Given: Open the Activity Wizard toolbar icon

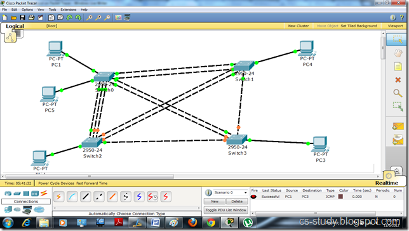Looking at the screenshot, I should click(41, 18).
